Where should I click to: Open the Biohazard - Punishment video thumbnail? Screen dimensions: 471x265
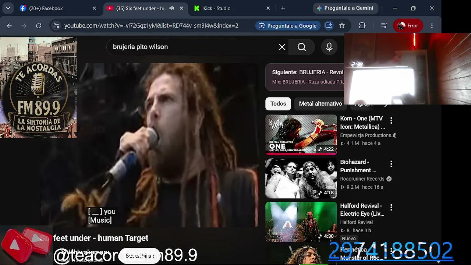point(301,178)
